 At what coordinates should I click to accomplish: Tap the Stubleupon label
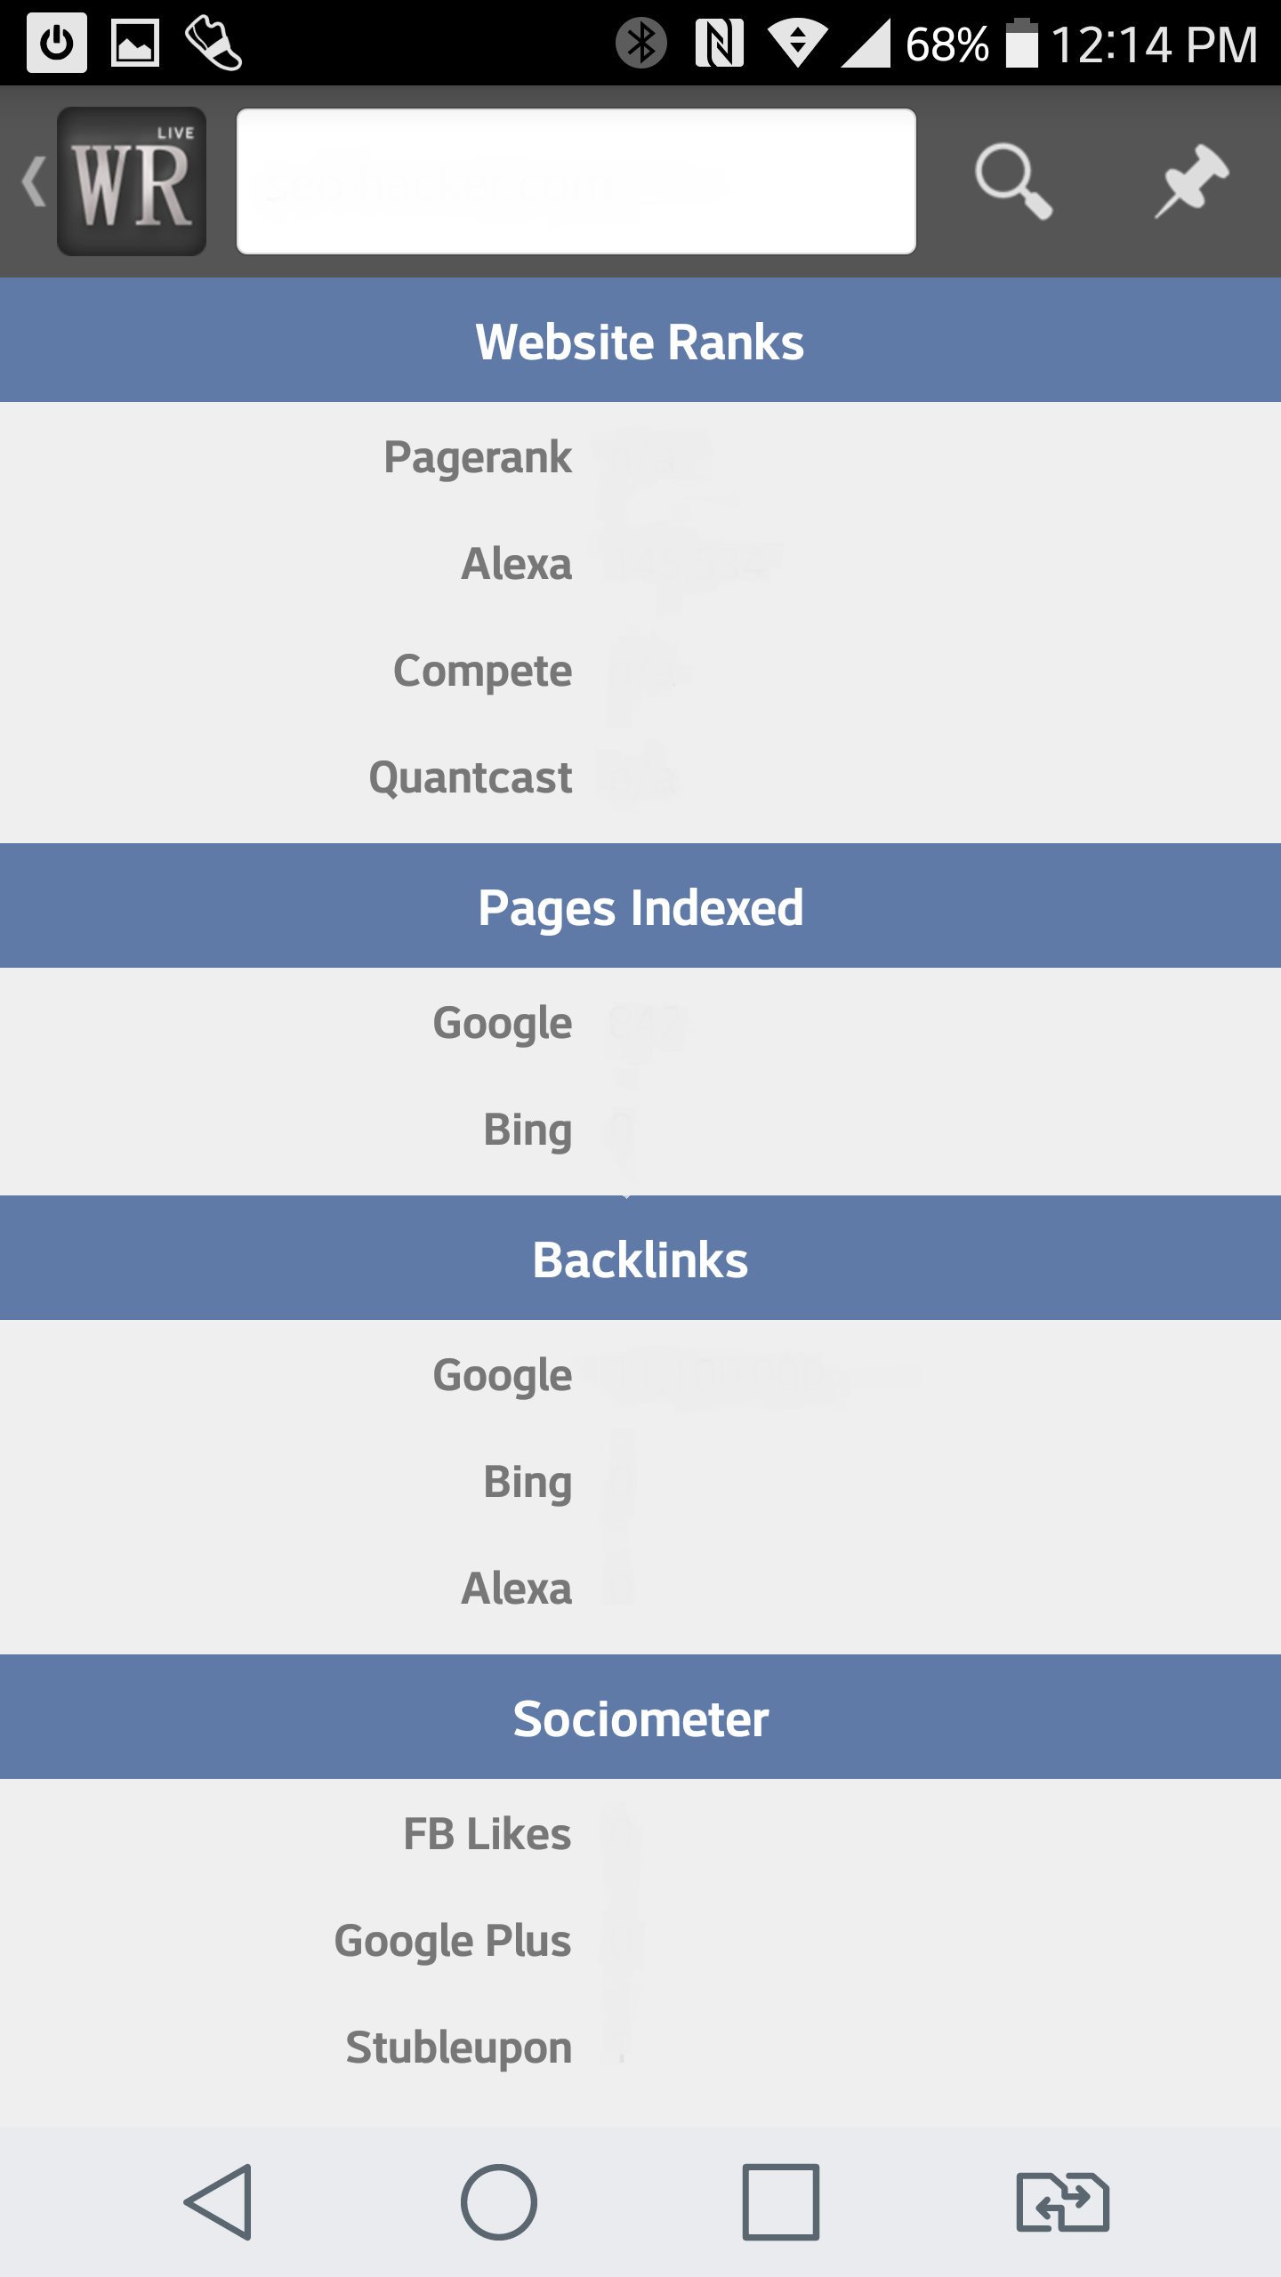(x=459, y=2048)
